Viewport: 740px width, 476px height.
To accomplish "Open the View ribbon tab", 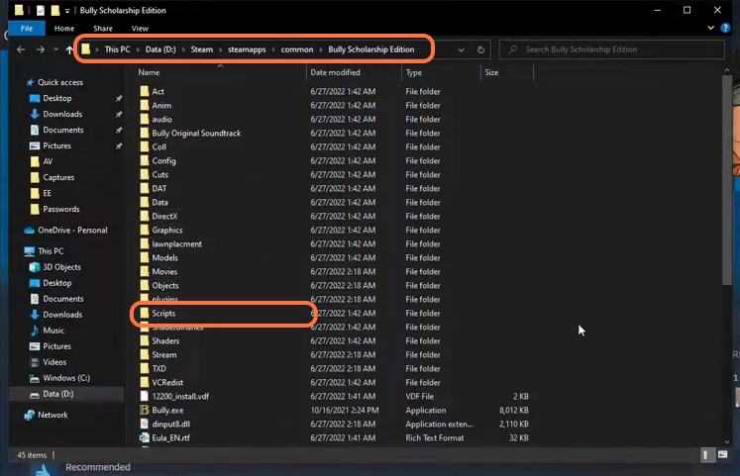I will click(140, 29).
